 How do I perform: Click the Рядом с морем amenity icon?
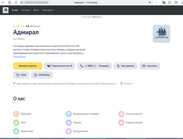click(x=121, y=123)
